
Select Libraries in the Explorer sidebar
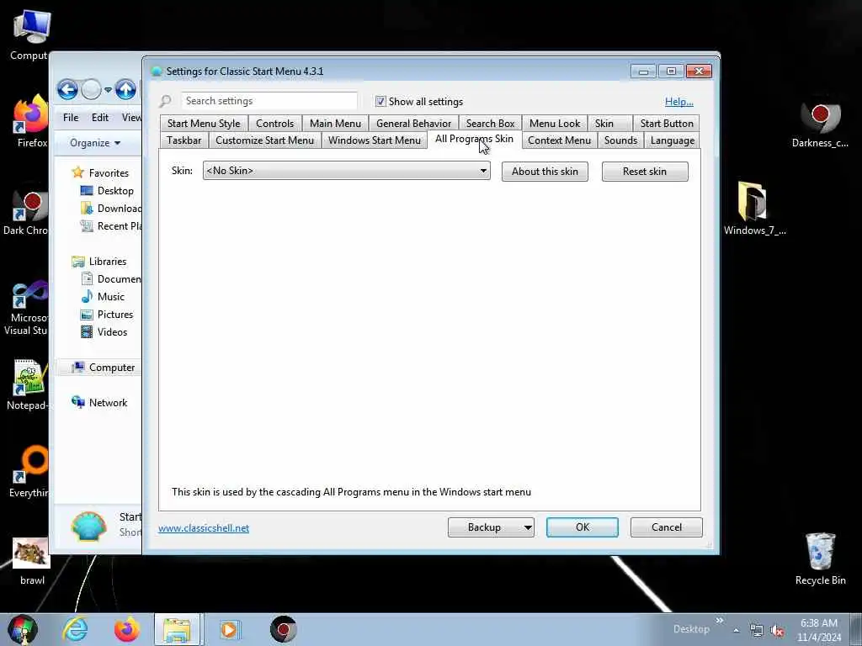(x=99, y=262)
